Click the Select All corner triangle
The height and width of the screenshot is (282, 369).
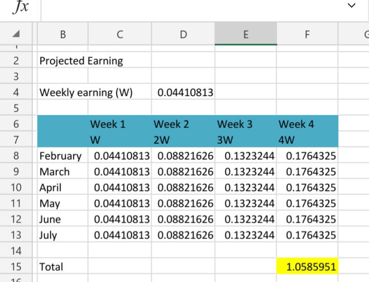[16, 34]
